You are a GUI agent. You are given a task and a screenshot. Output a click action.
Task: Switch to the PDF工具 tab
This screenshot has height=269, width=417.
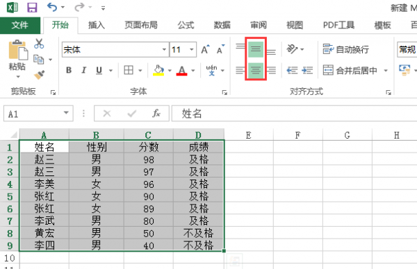pyautogui.click(x=338, y=25)
